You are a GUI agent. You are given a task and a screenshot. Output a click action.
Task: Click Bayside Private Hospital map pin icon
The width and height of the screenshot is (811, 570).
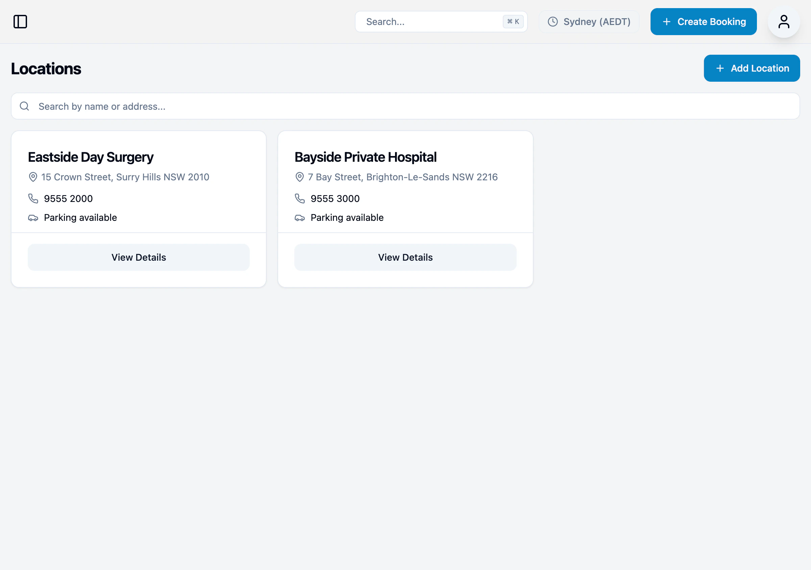click(x=299, y=177)
